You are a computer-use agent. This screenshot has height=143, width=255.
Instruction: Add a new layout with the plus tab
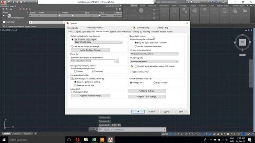click(35, 133)
